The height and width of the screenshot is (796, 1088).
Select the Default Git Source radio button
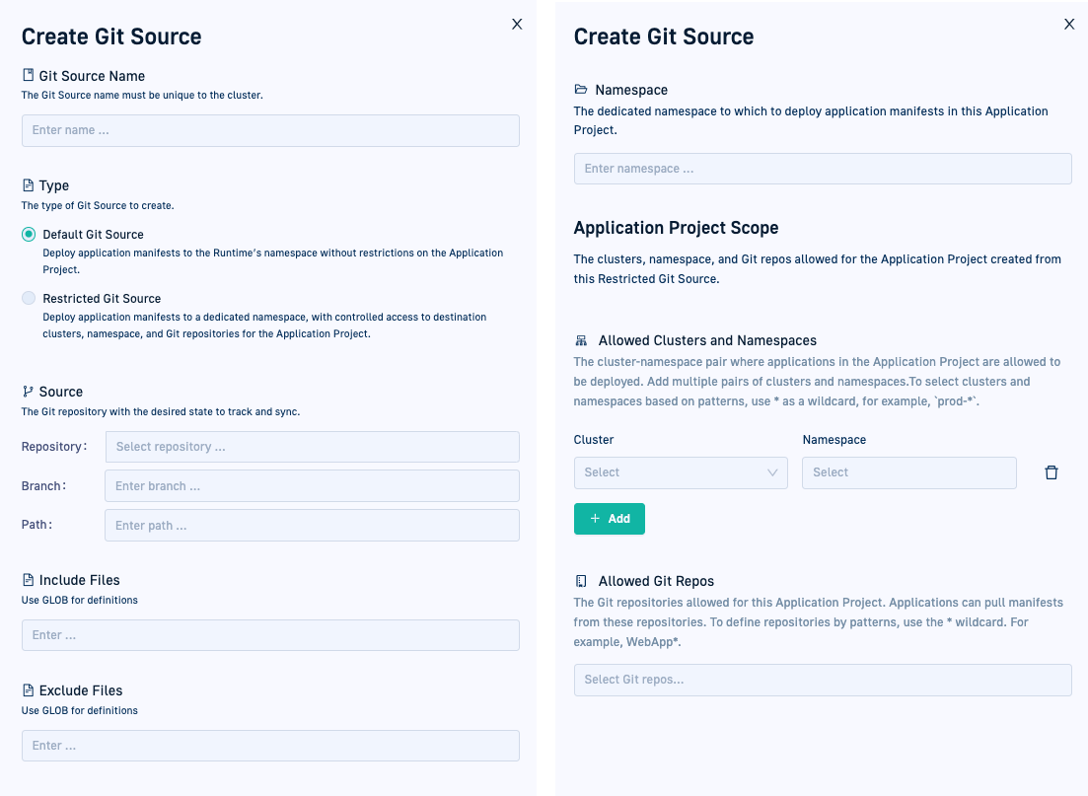[29, 235]
